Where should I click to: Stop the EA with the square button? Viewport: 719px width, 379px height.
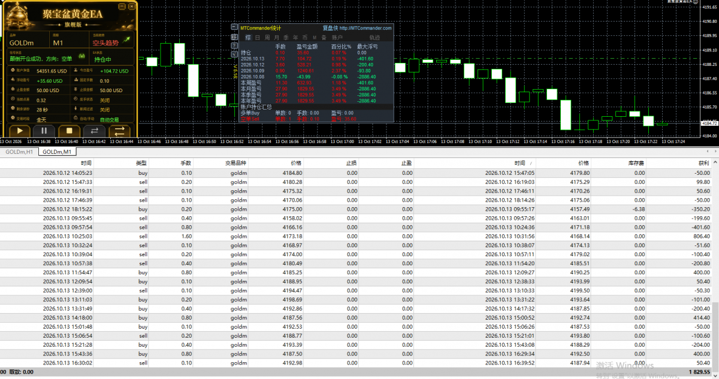(69, 130)
